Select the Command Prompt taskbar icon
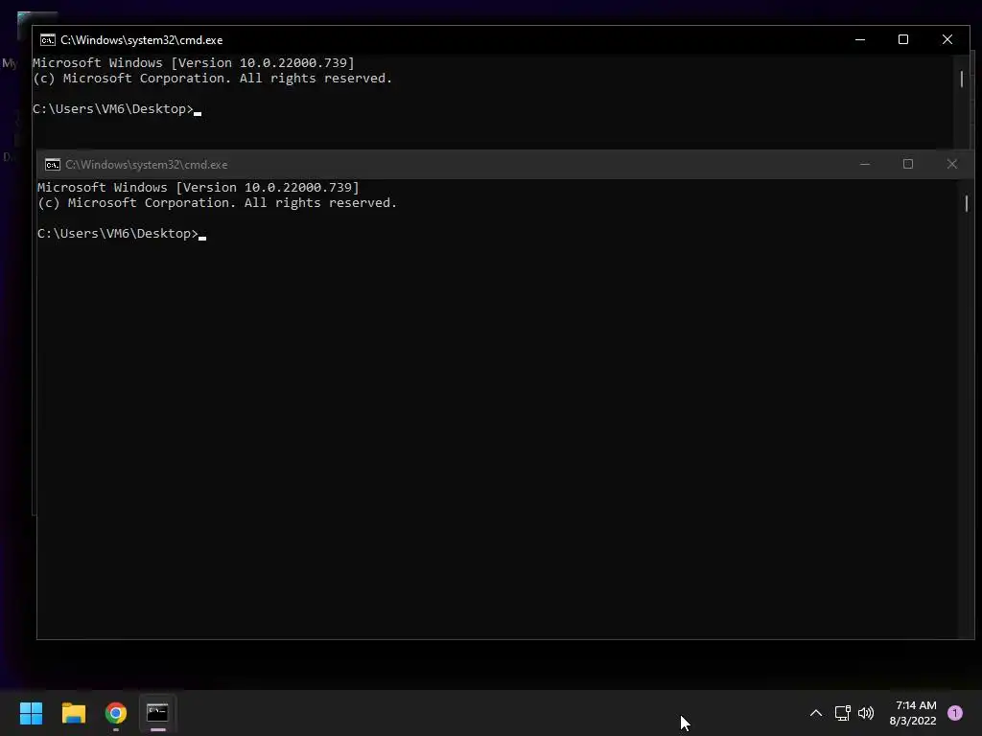The width and height of the screenshot is (982, 736). click(157, 713)
